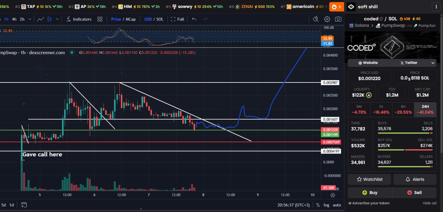Open the Indicators menu
The width and height of the screenshot is (443, 212).
(x=79, y=19)
